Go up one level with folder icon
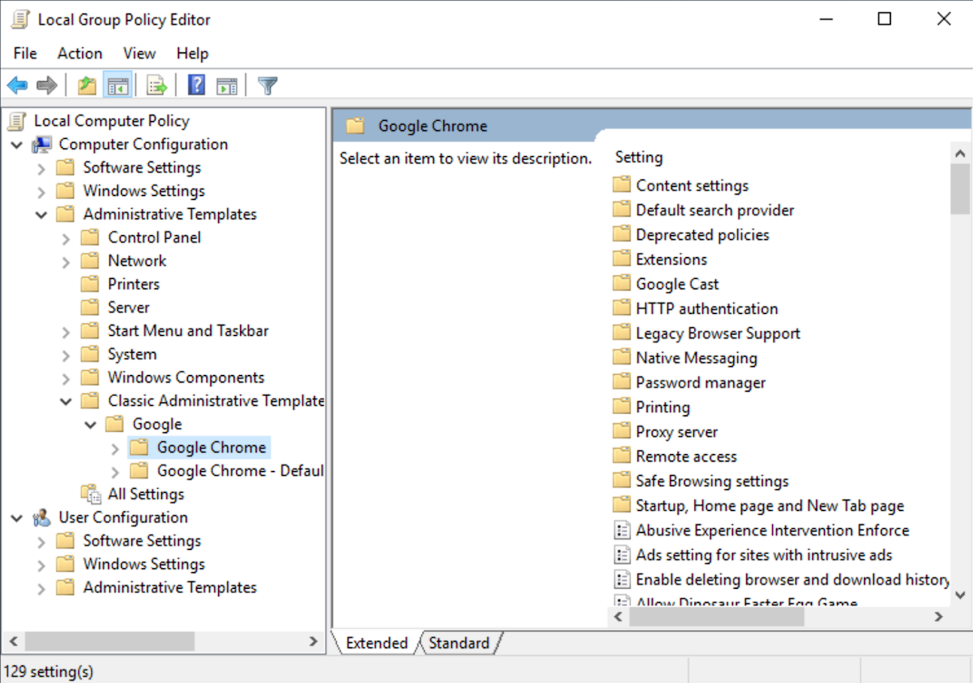 tap(87, 86)
